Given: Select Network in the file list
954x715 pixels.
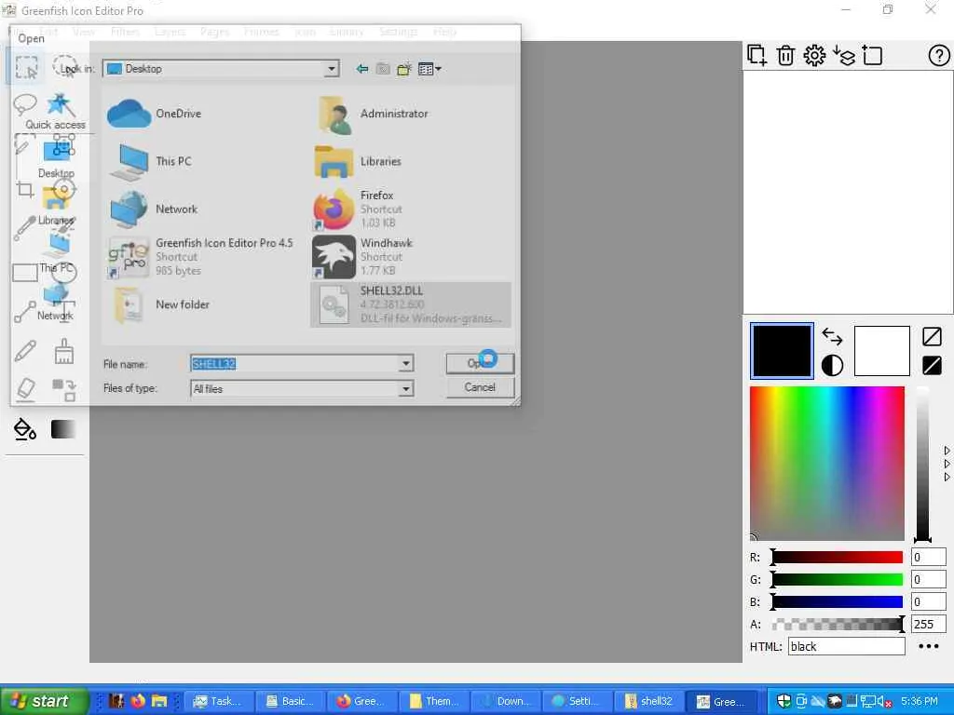Looking at the screenshot, I should point(154,209).
